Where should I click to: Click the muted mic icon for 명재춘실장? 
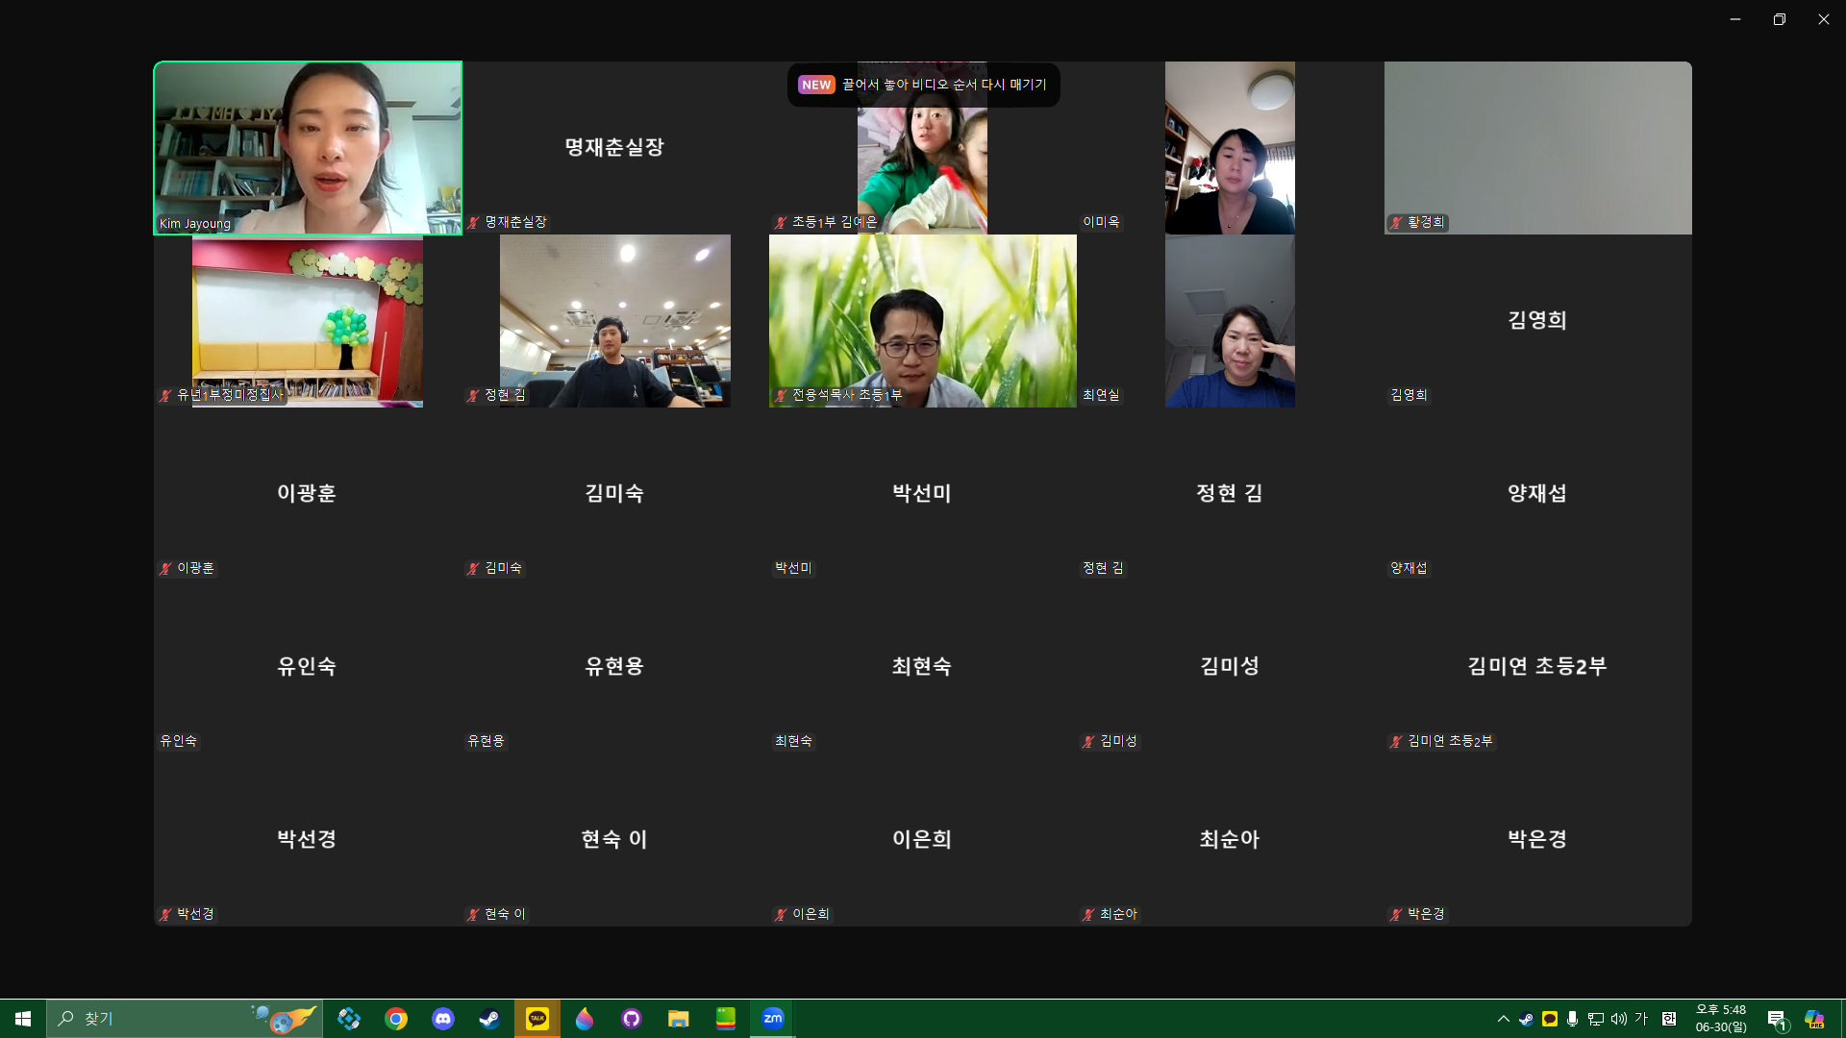[x=473, y=222]
